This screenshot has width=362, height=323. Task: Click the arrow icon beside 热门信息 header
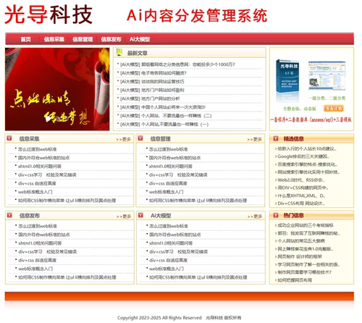(x=276, y=215)
